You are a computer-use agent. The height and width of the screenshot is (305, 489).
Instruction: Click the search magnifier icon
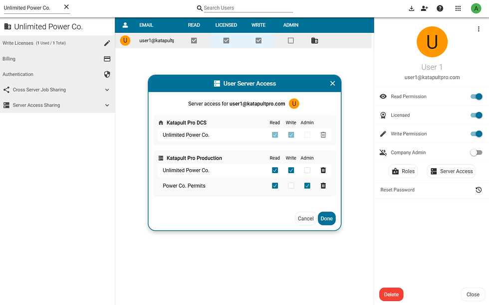[x=200, y=8]
